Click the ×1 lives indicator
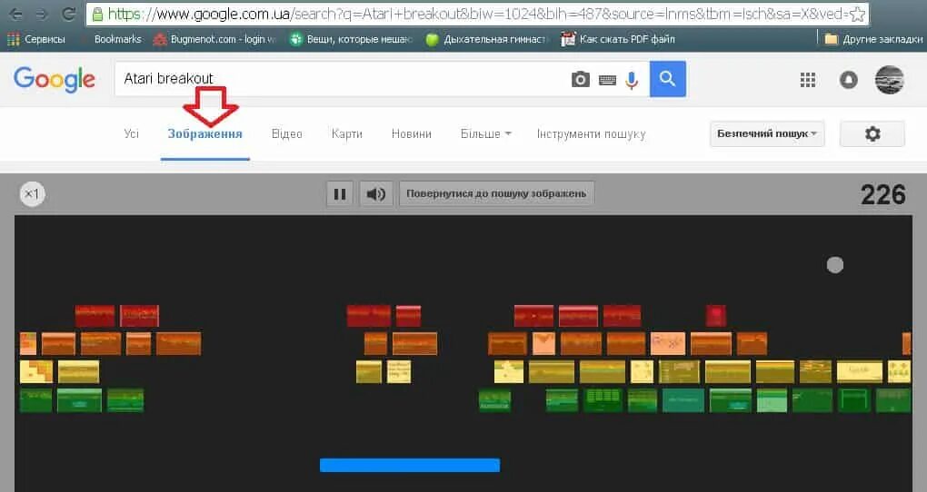Screen dimensions: 927x492 coord(32,193)
